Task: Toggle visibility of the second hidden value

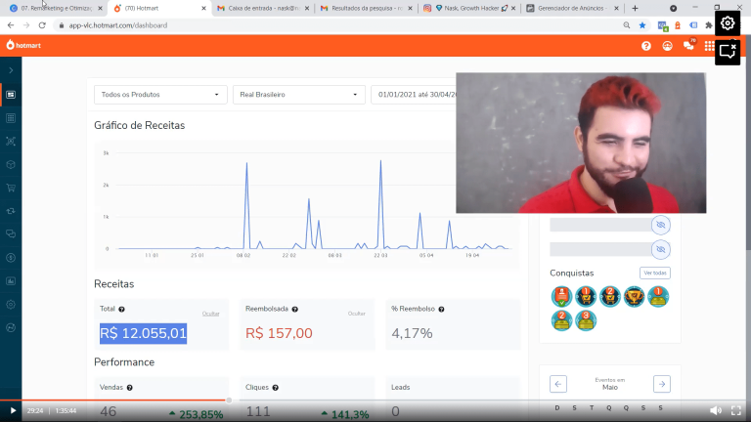Action: pyautogui.click(x=660, y=249)
